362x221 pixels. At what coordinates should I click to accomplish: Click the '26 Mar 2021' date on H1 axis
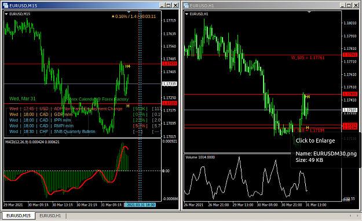coord(193,205)
